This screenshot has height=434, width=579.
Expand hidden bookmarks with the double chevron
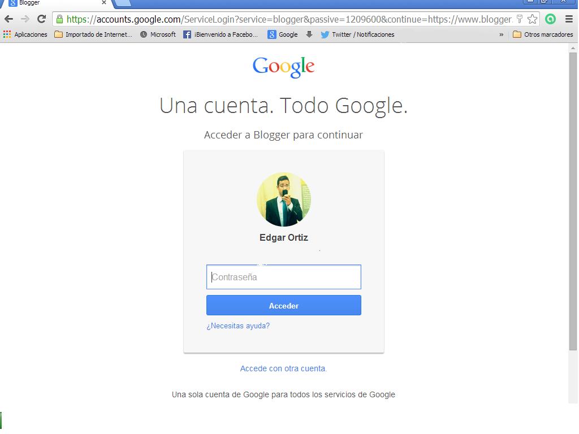pyautogui.click(x=501, y=34)
